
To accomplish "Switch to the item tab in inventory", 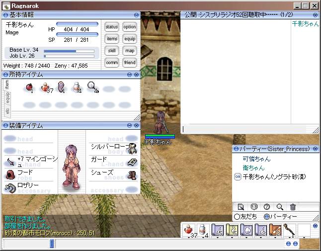I will [7, 84].
